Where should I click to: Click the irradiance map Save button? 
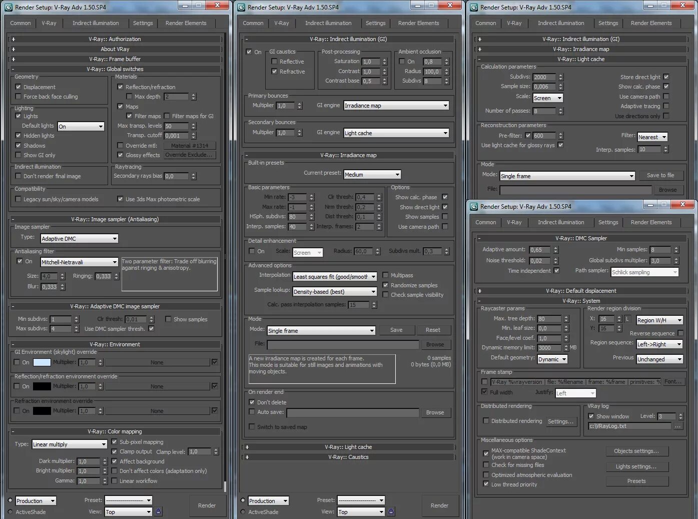[x=396, y=330]
